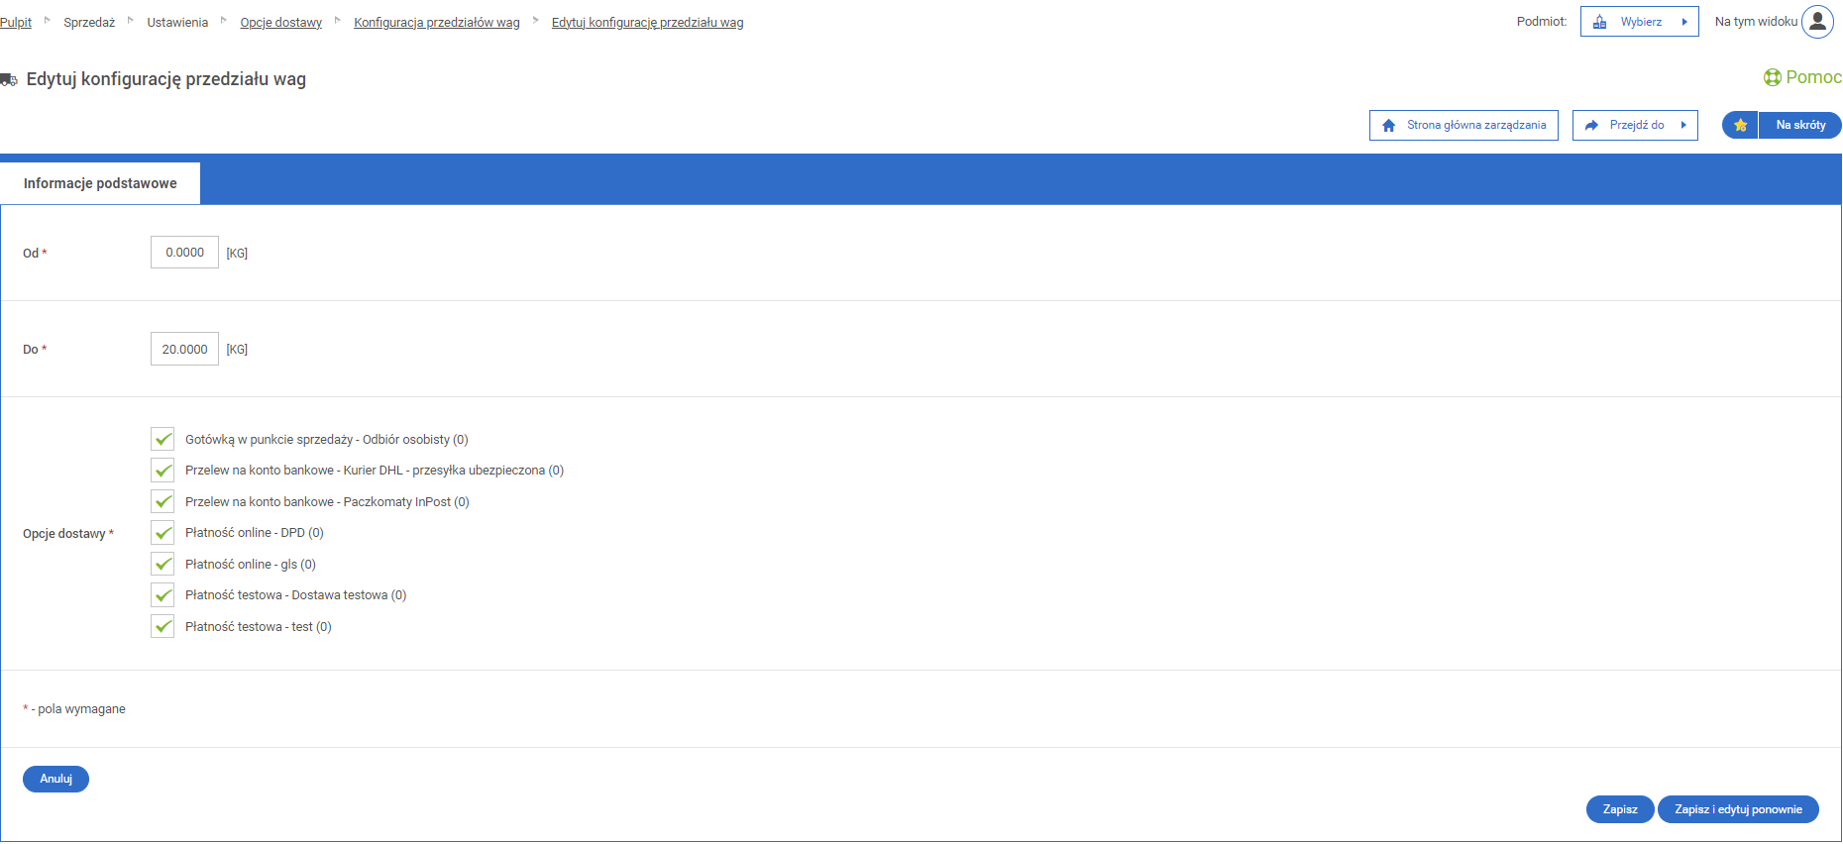Viewport: 1843px width, 844px height.
Task: Click the Podmiot organization icon
Action: point(1599,22)
